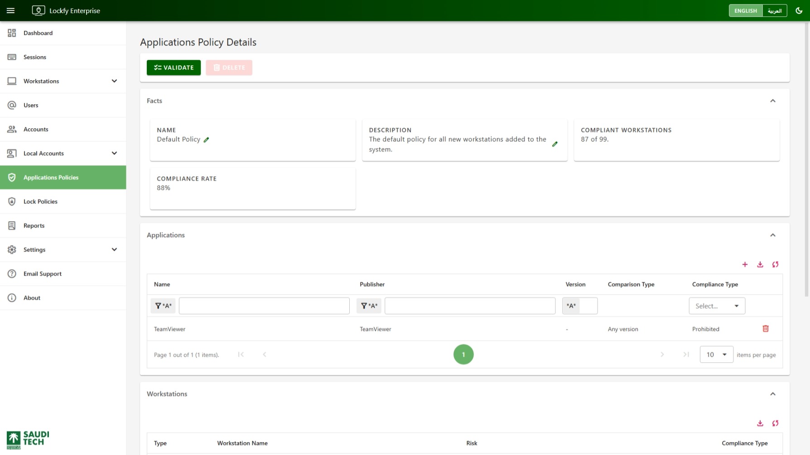Click the Validate button
This screenshot has height=455, width=810.
(174, 68)
